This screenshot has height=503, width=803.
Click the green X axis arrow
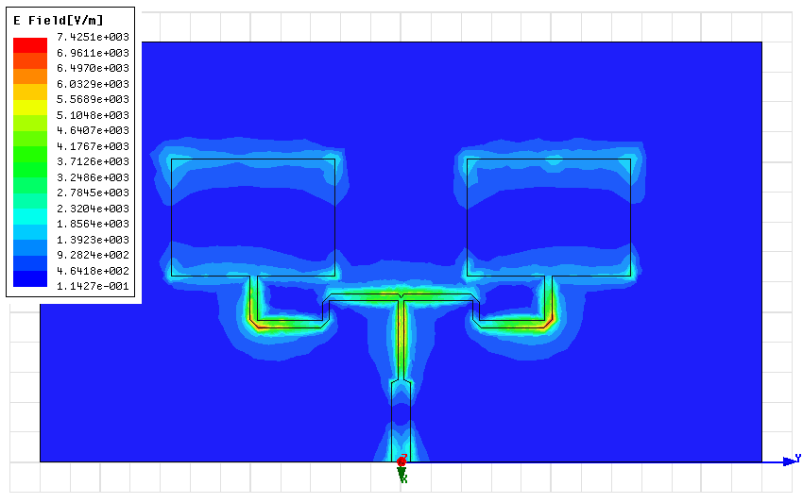(x=402, y=474)
